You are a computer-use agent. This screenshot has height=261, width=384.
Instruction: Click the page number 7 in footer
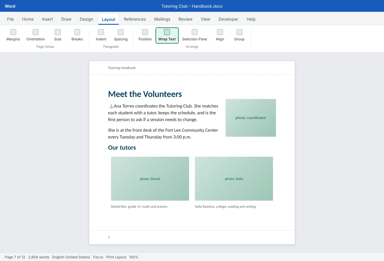pos(109,237)
